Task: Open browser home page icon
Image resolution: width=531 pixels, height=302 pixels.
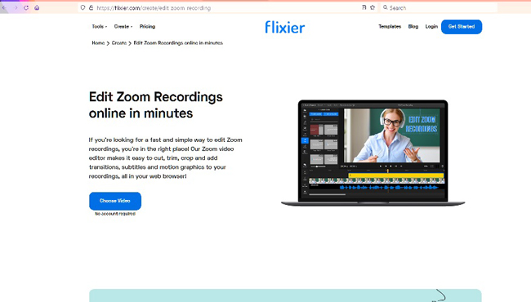Action: (37, 7)
